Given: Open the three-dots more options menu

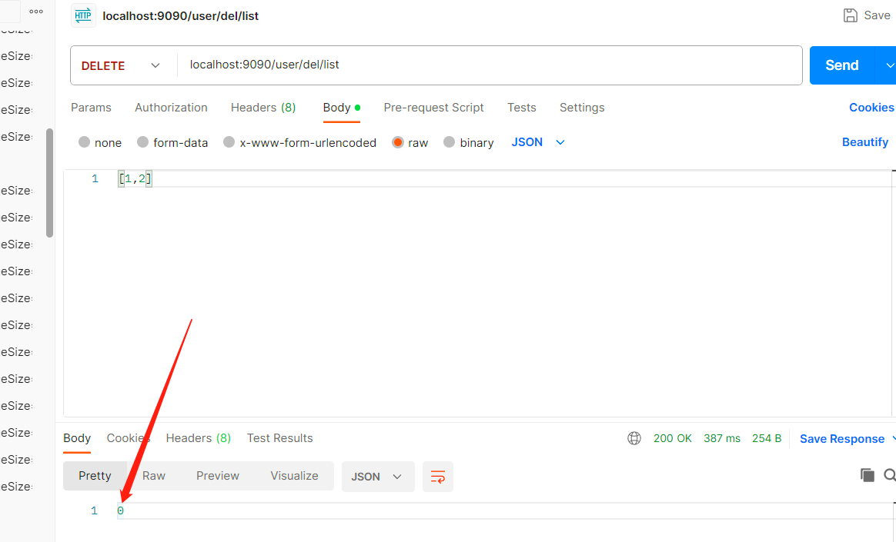Looking at the screenshot, I should (x=36, y=12).
